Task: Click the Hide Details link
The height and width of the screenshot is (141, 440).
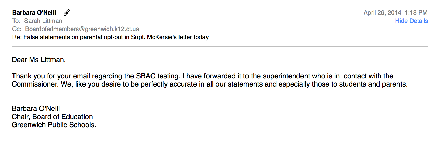Action: pos(411,21)
